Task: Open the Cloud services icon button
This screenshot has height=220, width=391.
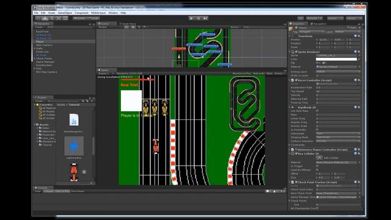Action: coord(301,18)
